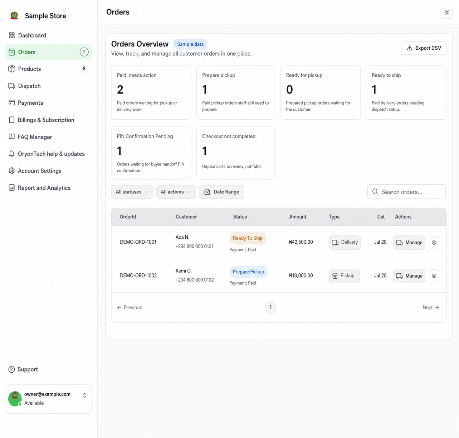Click the FAQ Manager book icon
The image size is (459, 438).
(x=12, y=137)
